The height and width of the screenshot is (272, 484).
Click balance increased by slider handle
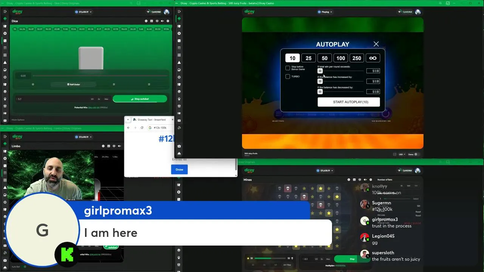point(320,81)
